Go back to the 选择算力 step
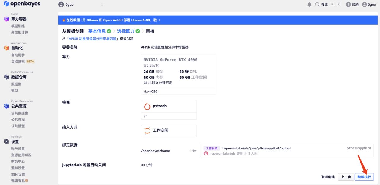 pos(126,31)
